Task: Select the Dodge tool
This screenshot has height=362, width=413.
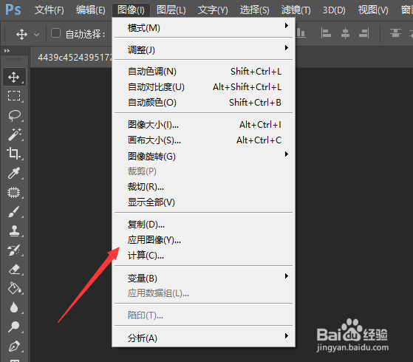Action: coord(14,327)
